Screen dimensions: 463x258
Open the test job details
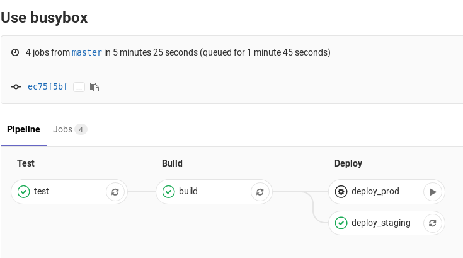(x=42, y=192)
